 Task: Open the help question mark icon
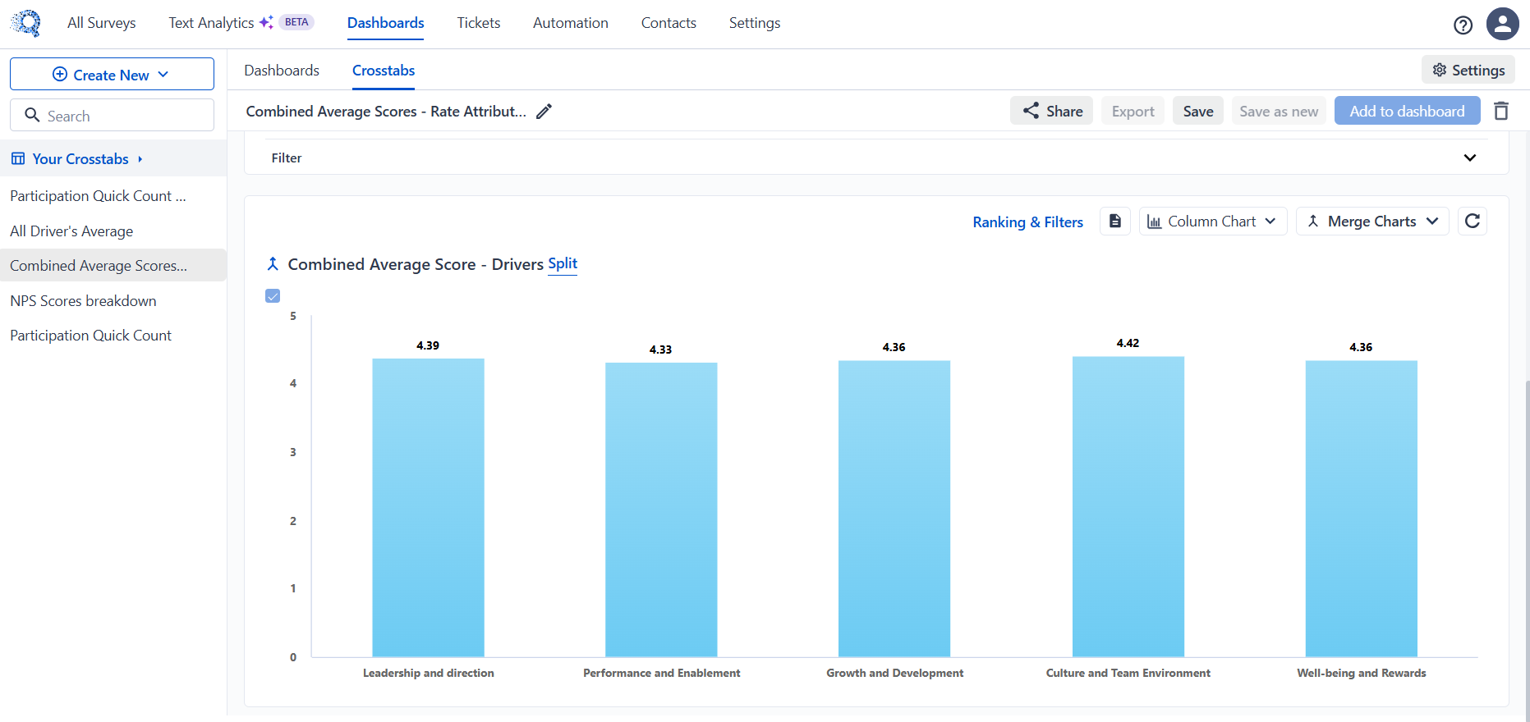pos(1463,25)
